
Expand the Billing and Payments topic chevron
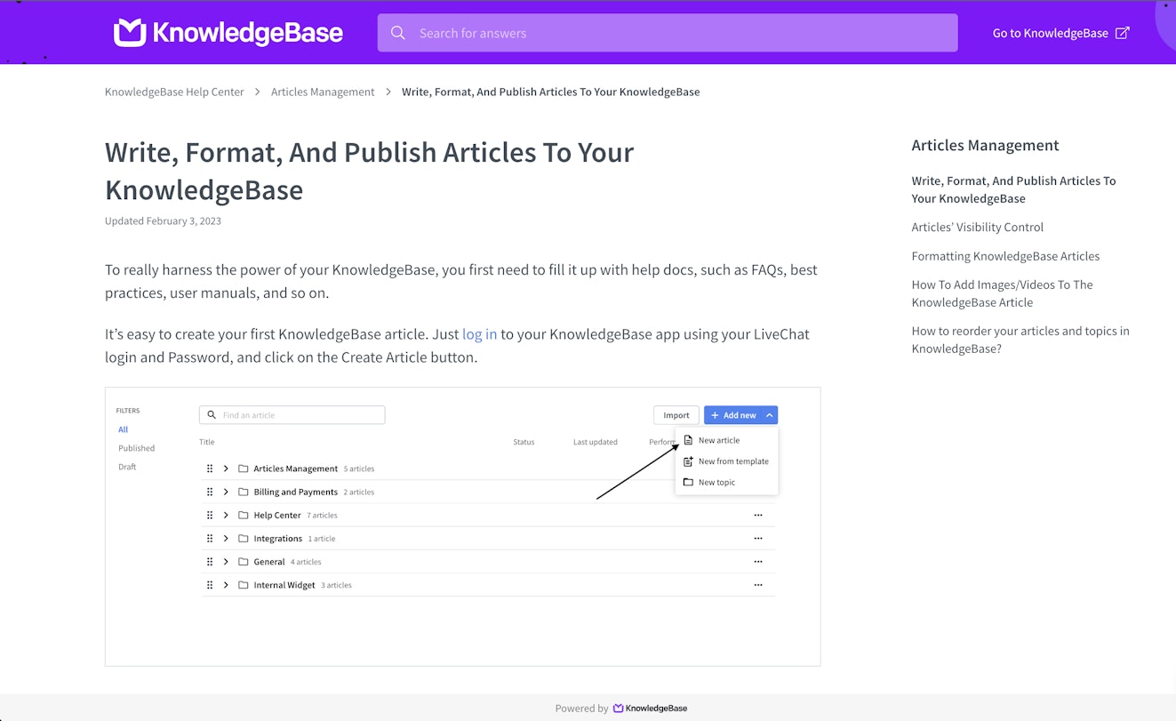(226, 492)
